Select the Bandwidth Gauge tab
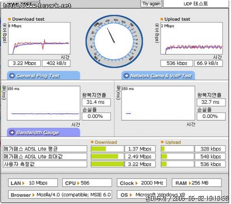The width and height of the screenshot is (231, 204). click(x=43, y=132)
